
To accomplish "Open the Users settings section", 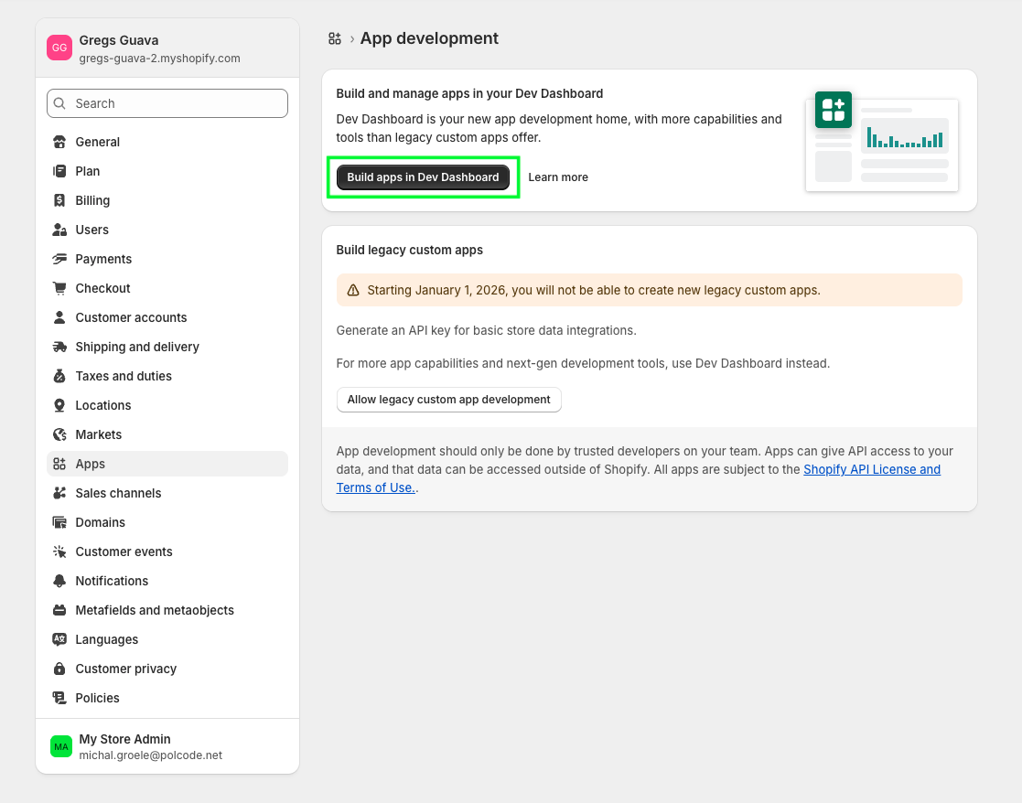I will pyautogui.click(x=91, y=230).
